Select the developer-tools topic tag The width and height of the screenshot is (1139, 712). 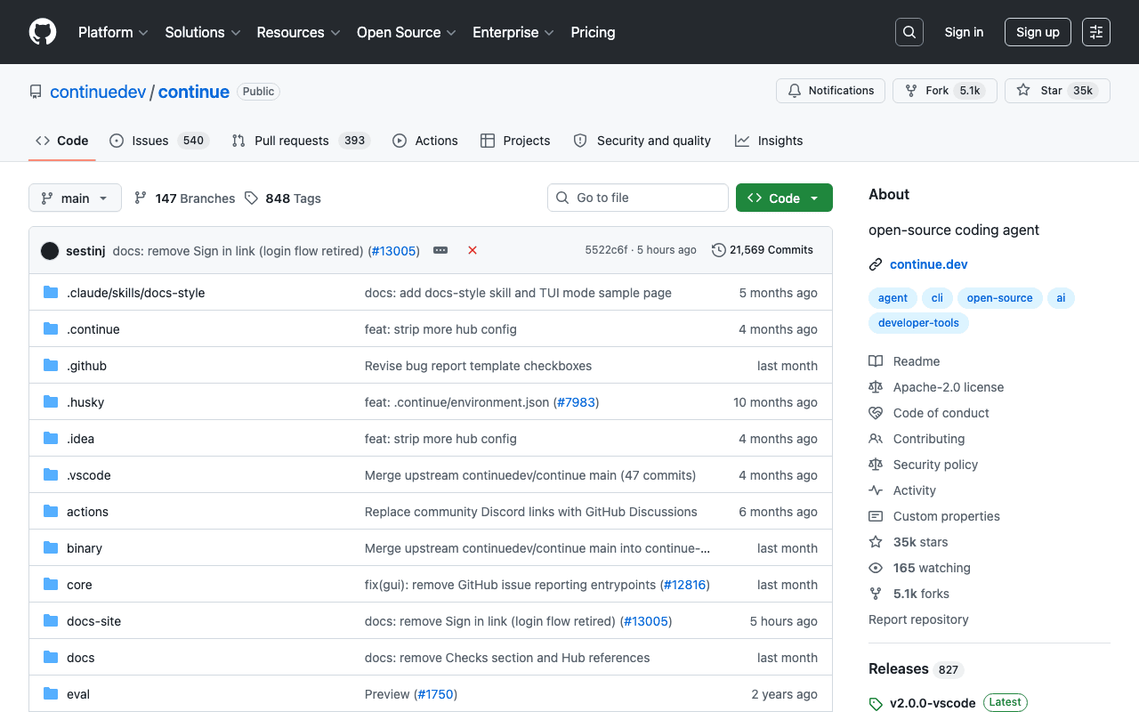[918, 323]
